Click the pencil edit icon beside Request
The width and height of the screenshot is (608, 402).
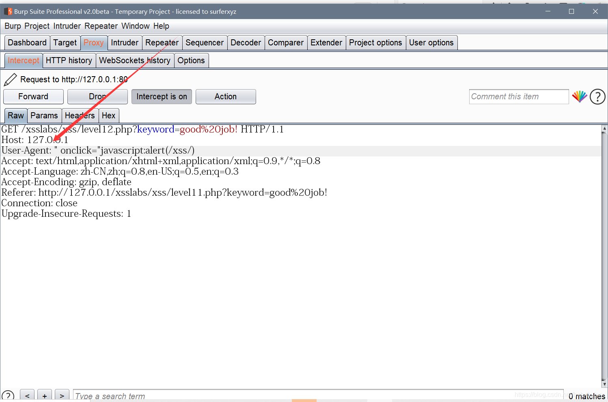[x=10, y=79]
